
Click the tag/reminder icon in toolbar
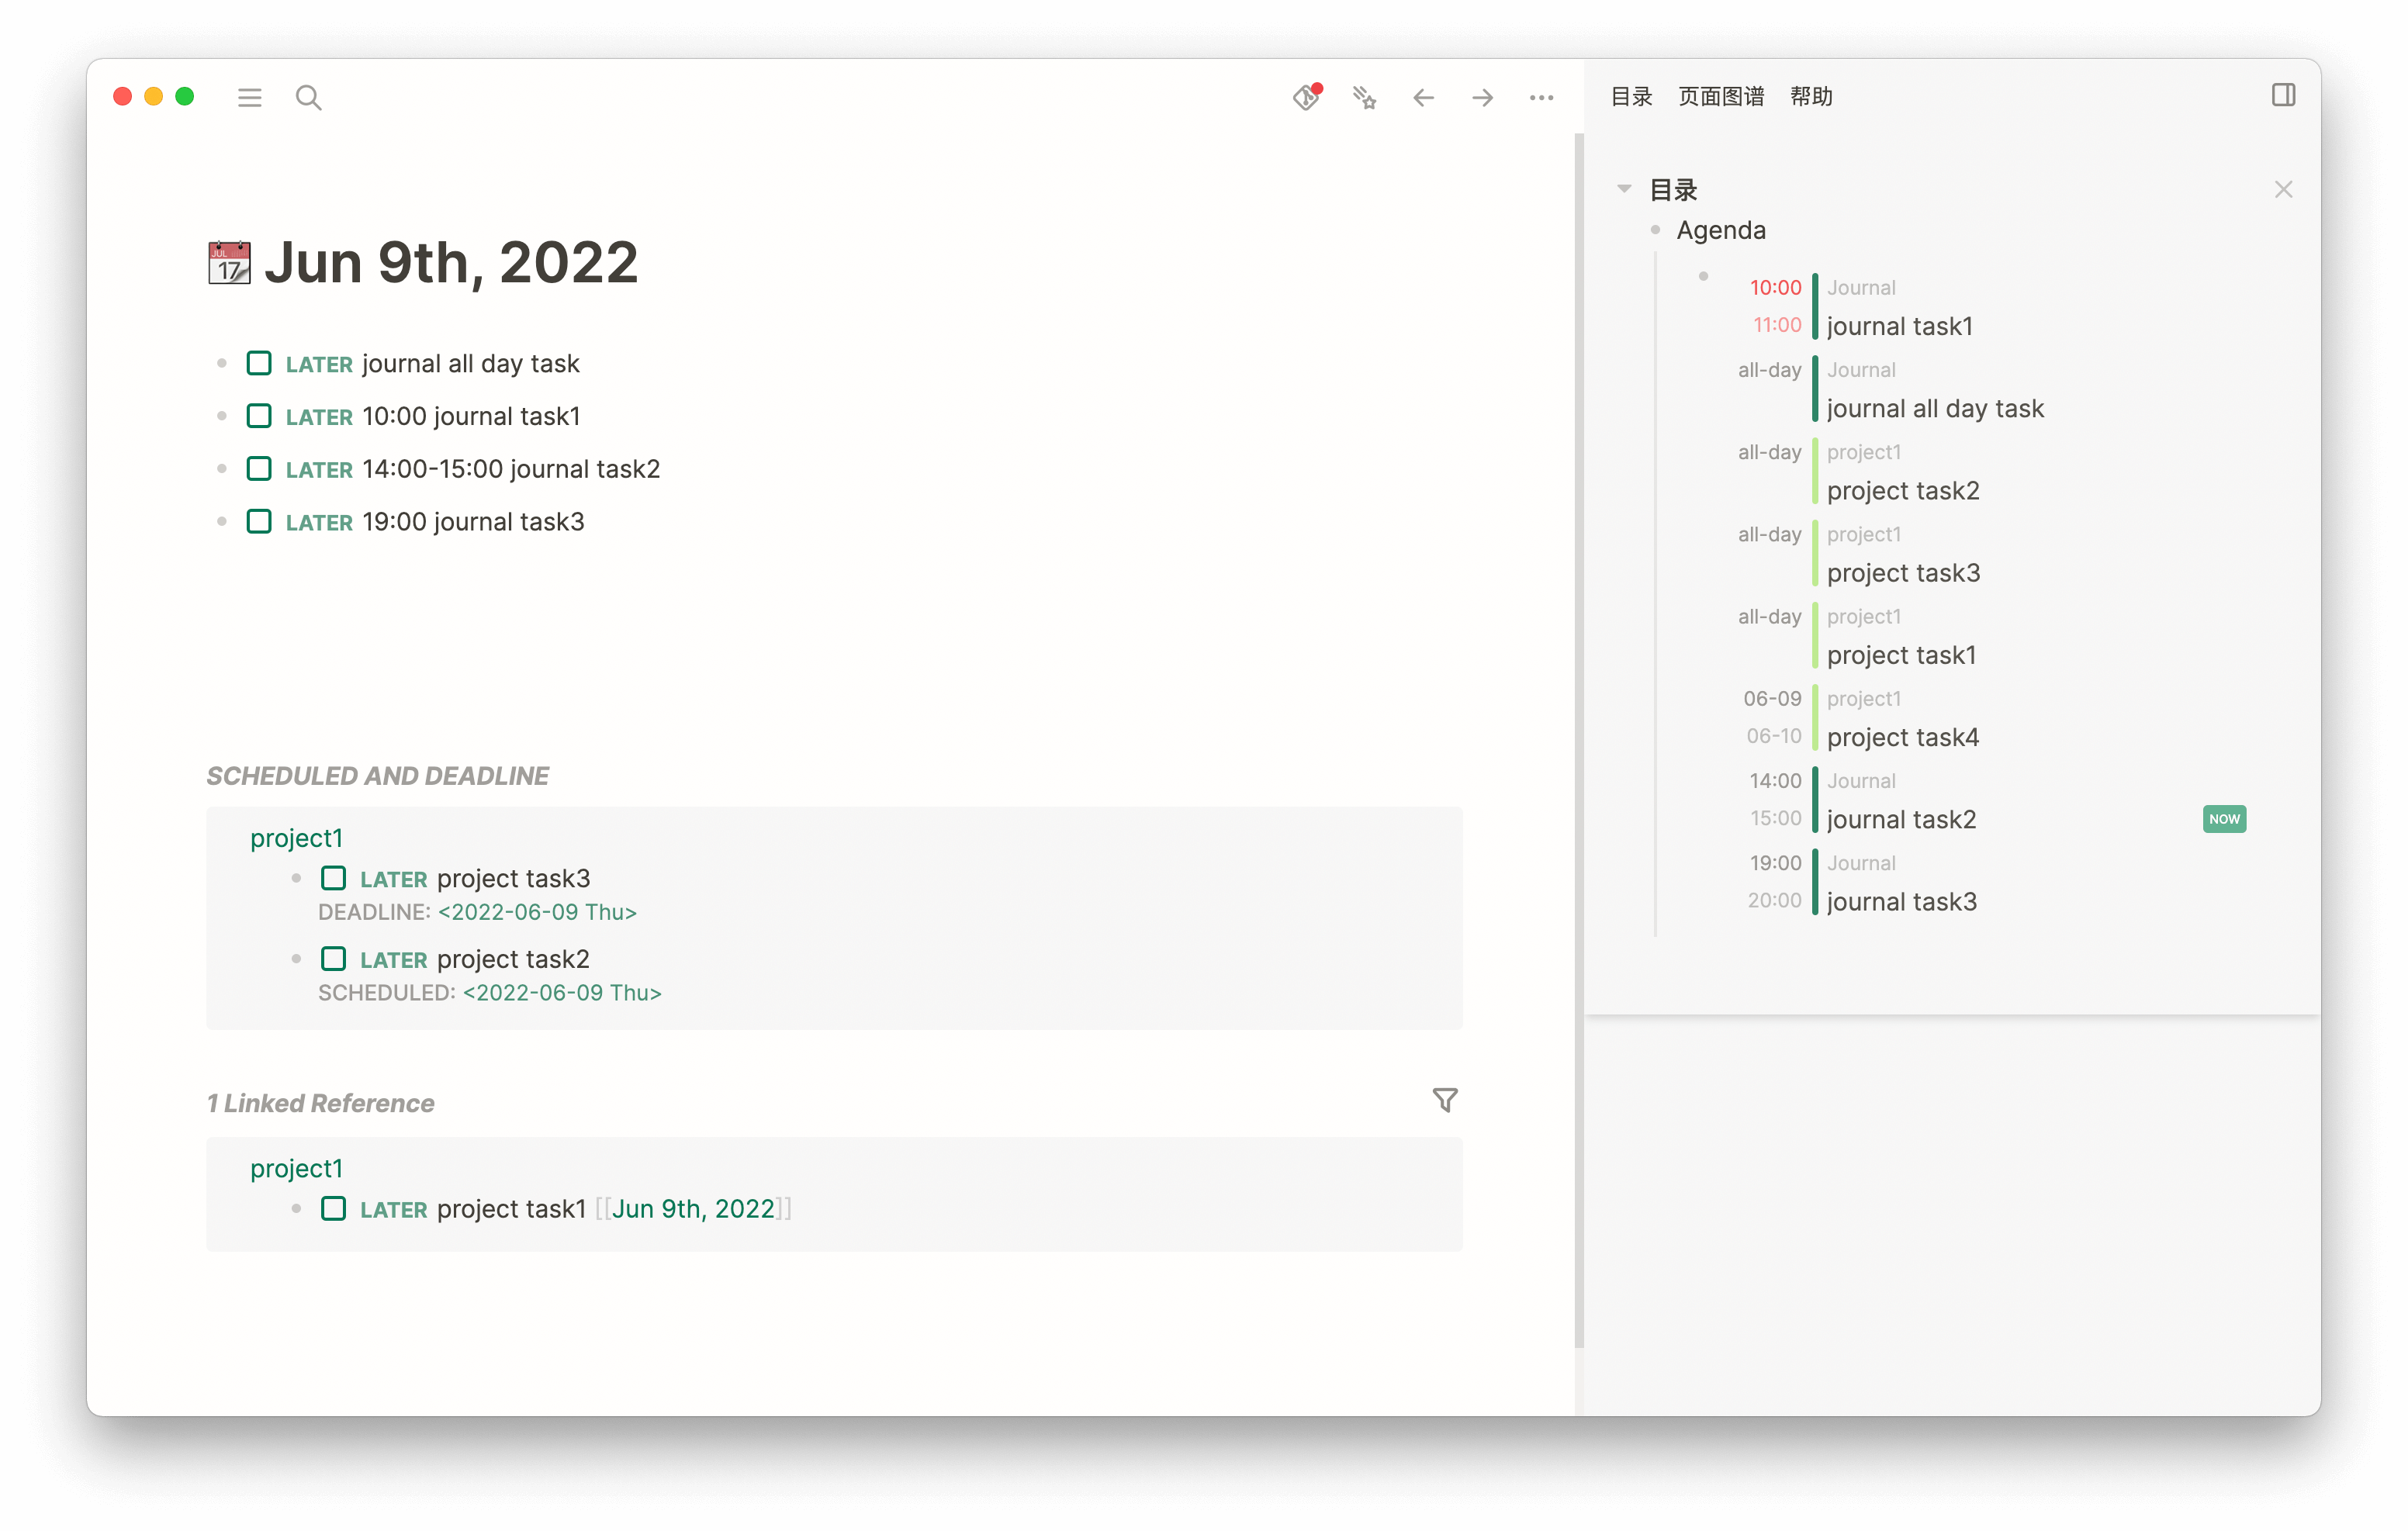1307,95
